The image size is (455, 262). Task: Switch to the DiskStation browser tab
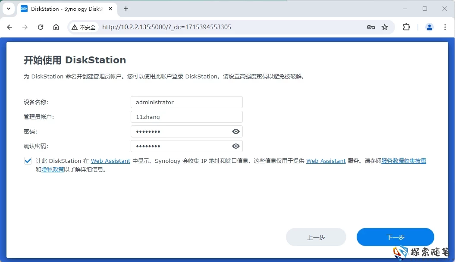pyautogui.click(x=65, y=9)
